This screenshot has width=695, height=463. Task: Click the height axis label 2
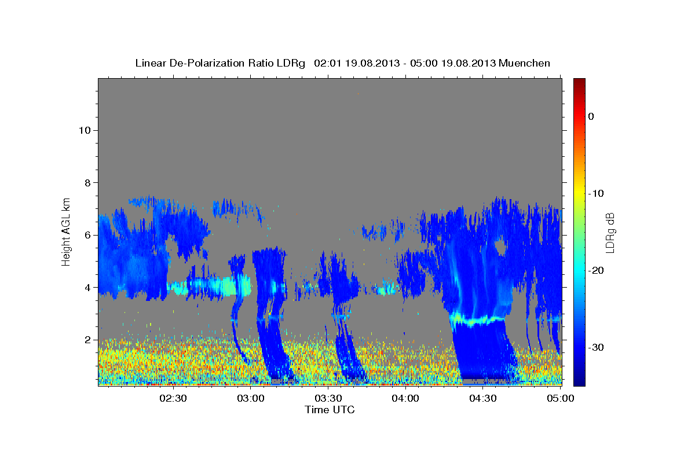pyautogui.click(x=87, y=340)
